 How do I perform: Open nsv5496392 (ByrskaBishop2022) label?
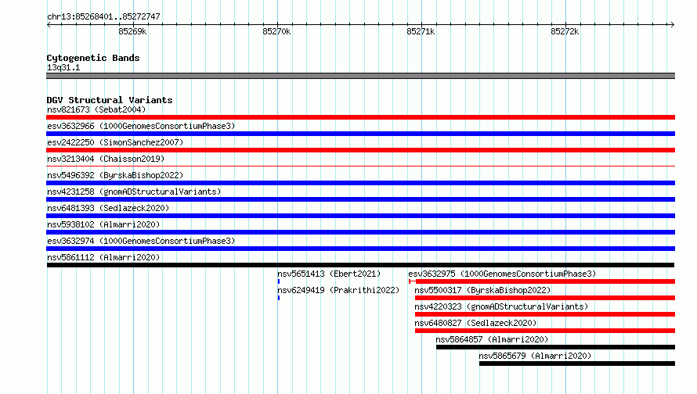[115, 175]
